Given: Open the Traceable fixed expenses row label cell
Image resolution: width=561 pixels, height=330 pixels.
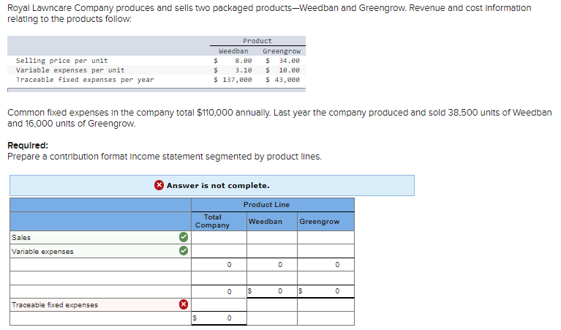Looking at the screenshot, I should (x=100, y=304).
